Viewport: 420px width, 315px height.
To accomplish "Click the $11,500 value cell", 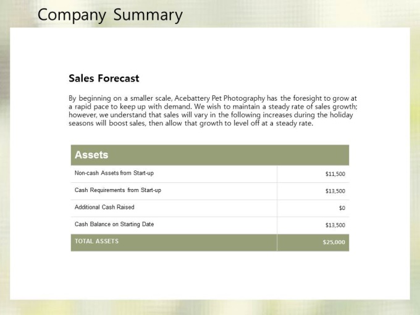I will (x=335, y=174).
